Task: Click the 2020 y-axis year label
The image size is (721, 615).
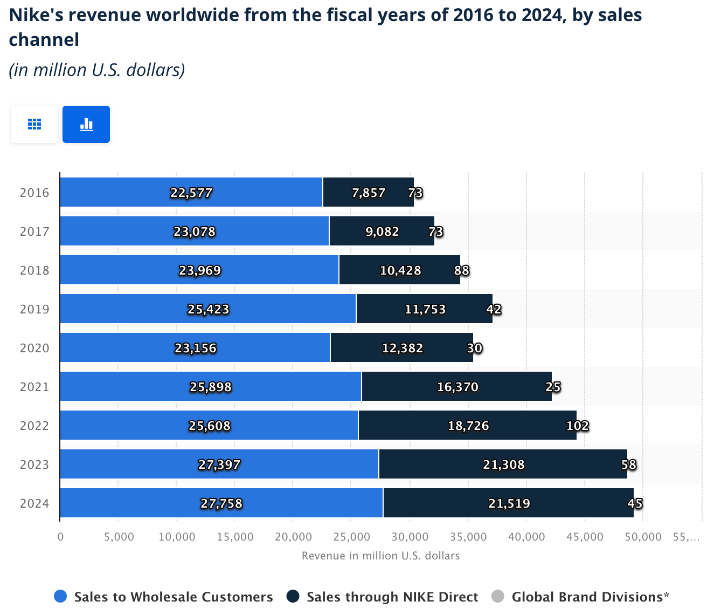Action: point(34,348)
